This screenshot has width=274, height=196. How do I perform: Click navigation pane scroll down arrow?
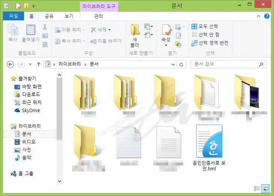[x=60, y=181]
